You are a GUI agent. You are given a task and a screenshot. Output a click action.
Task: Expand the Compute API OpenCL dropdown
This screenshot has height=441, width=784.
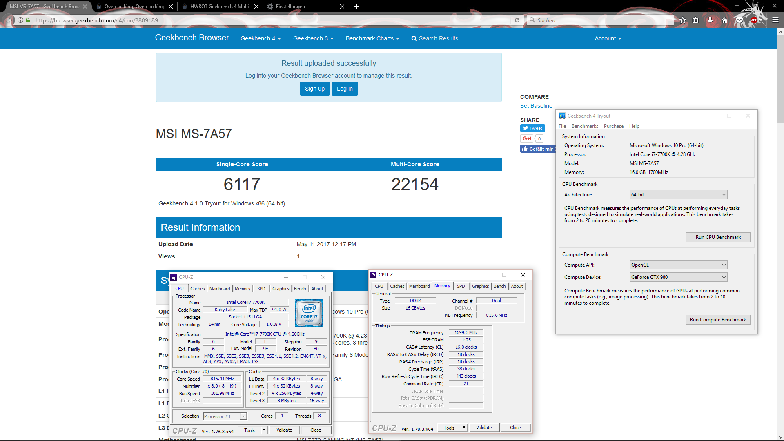click(678, 265)
